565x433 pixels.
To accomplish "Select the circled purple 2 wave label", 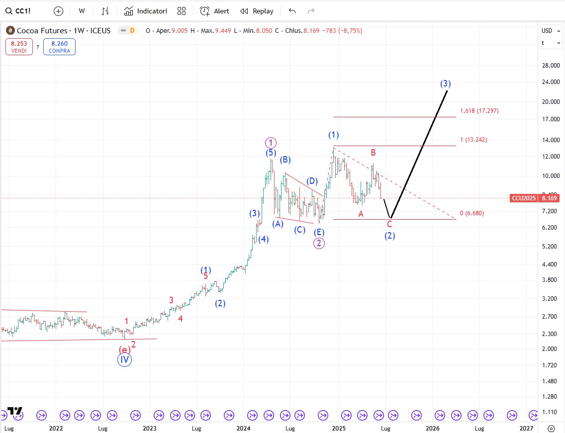I will (319, 243).
